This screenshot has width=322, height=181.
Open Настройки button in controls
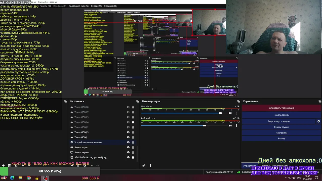[x=281, y=133]
